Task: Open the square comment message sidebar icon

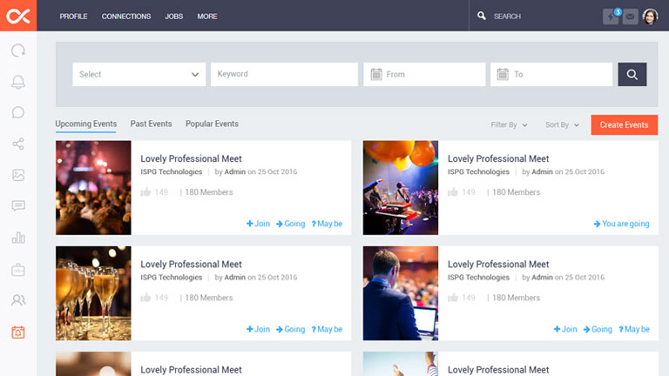Action: (x=18, y=206)
